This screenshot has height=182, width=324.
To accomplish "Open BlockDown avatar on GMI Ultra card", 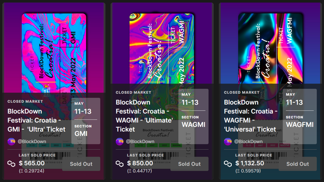I will (x=11, y=142).
